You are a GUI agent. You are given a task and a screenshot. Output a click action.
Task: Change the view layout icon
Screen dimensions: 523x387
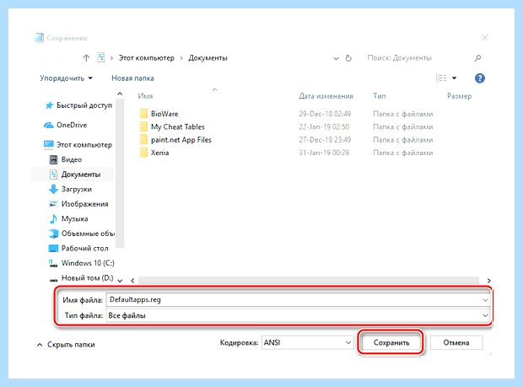[x=441, y=78]
